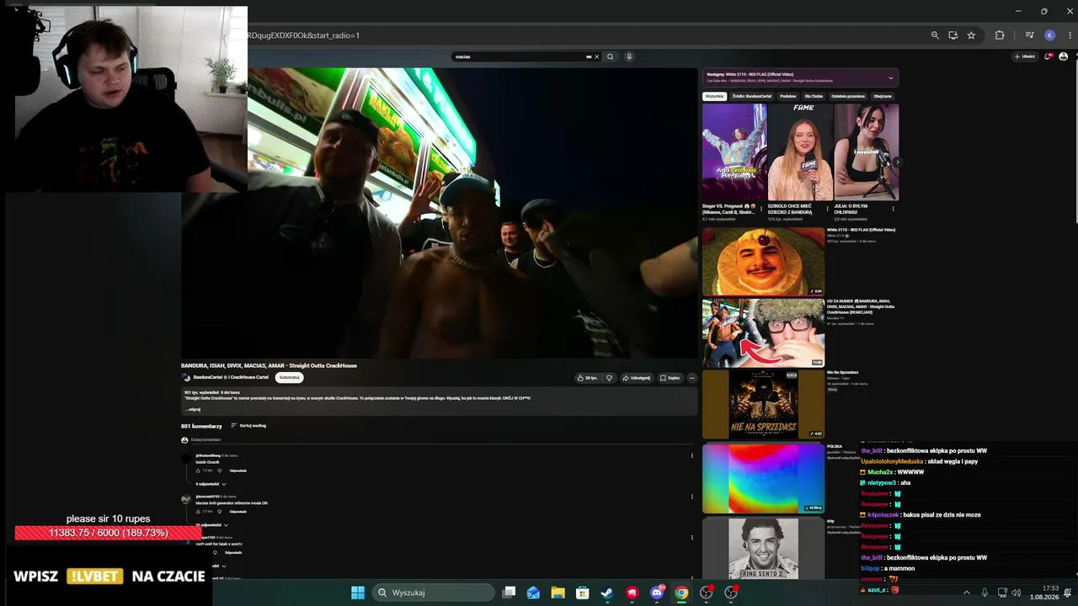Open the keyboard icon in the search box
The width and height of the screenshot is (1078, 606).
click(589, 56)
